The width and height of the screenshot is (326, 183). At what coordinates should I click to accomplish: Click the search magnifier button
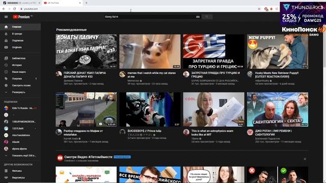coord(207,17)
